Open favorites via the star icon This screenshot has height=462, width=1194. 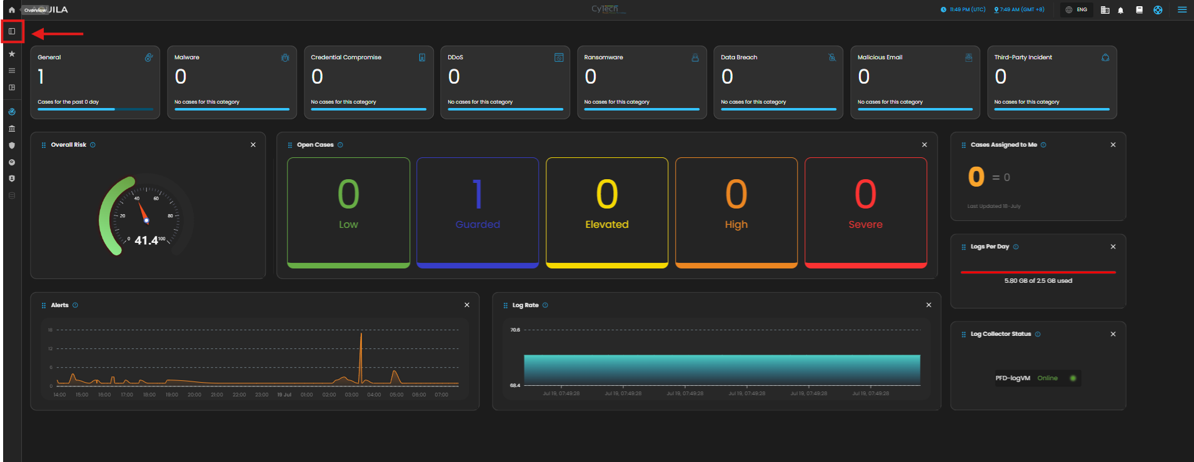[12, 54]
